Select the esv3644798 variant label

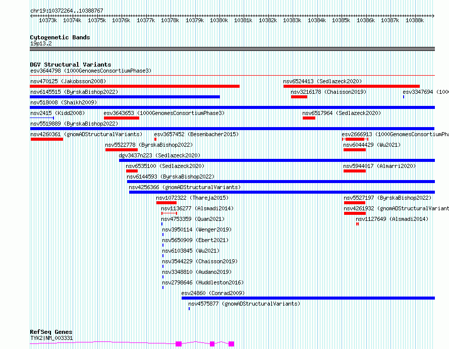pyautogui.click(x=91, y=71)
